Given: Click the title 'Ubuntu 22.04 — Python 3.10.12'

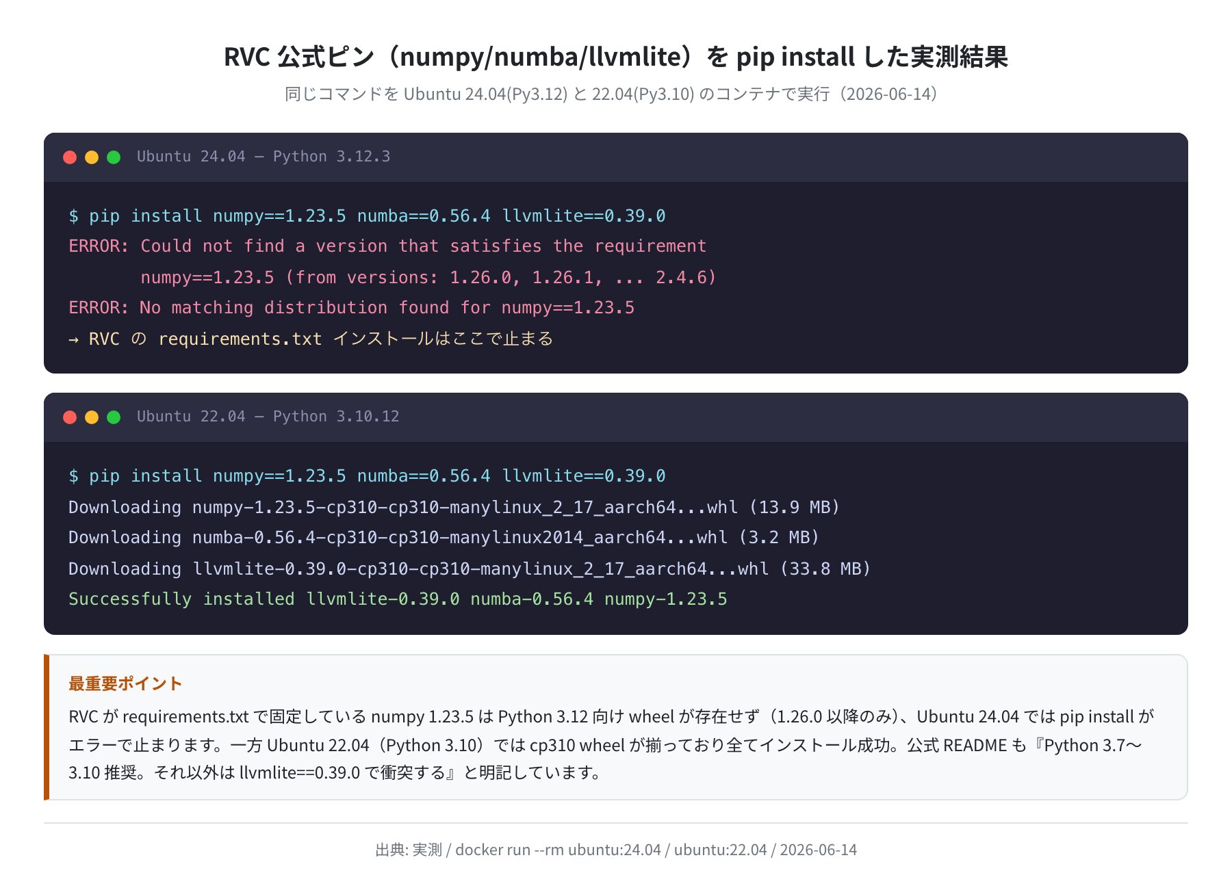Looking at the screenshot, I should click(268, 417).
